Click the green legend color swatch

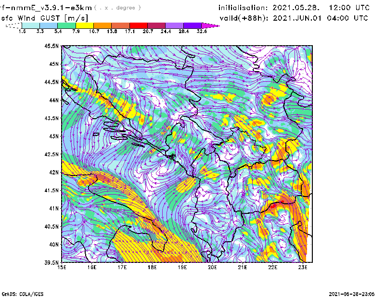(66, 25)
